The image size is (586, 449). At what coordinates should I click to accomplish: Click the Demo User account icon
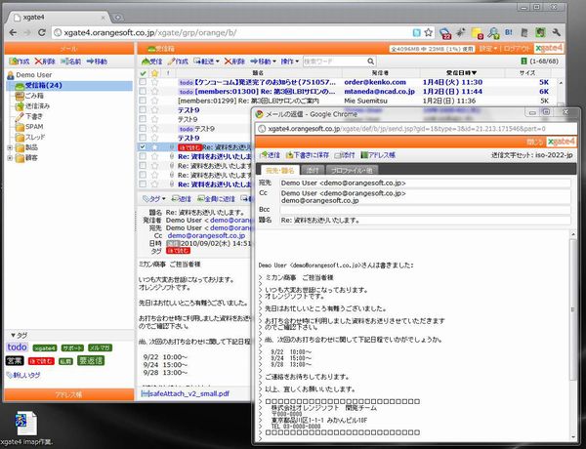[11, 75]
